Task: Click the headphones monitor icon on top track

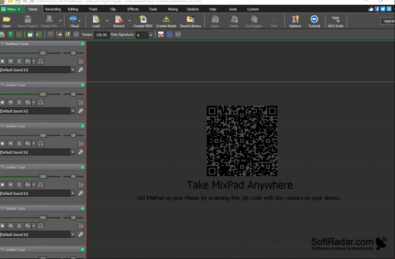Action: [x=41, y=61]
